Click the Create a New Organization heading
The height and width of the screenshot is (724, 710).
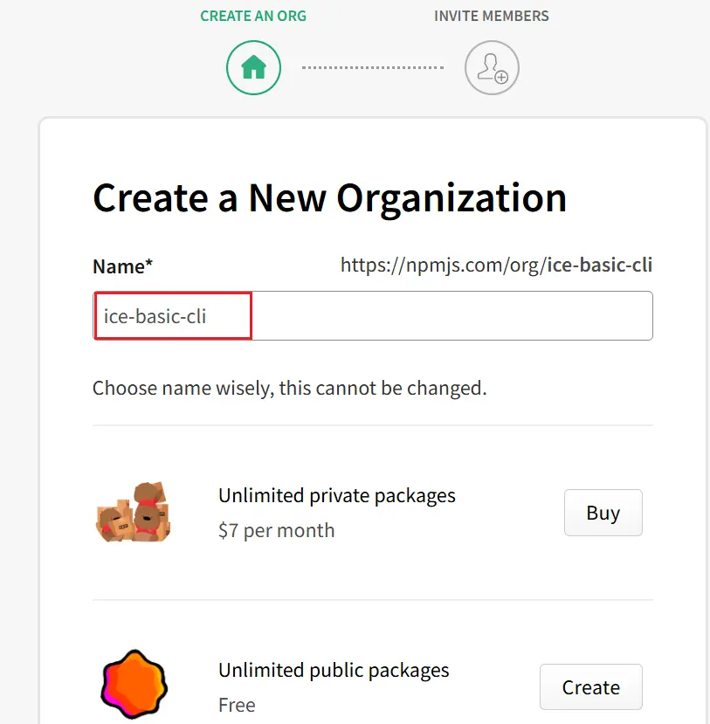(329, 198)
